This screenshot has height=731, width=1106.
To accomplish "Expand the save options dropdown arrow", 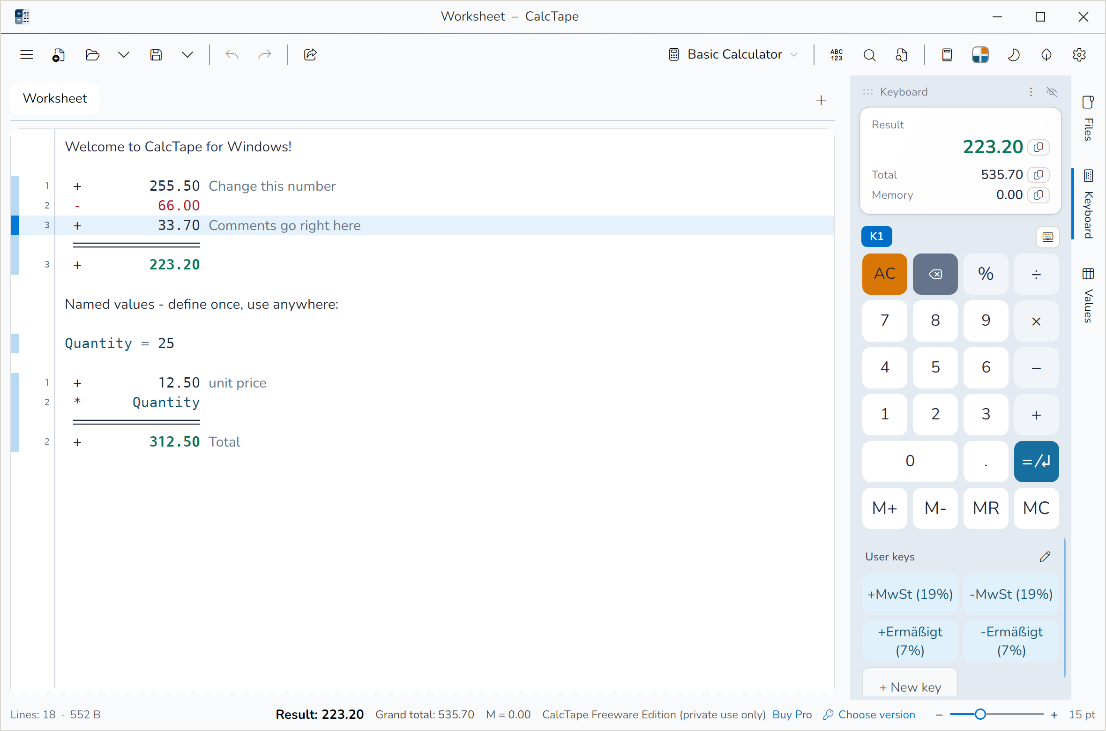I will 187,55.
